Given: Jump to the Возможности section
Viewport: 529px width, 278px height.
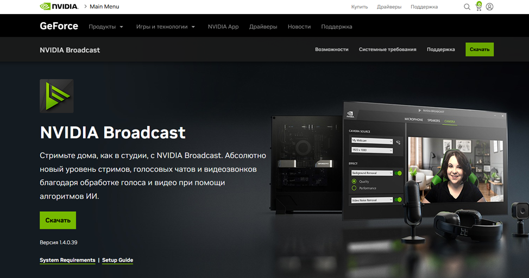Looking at the screenshot, I should [332, 49].
